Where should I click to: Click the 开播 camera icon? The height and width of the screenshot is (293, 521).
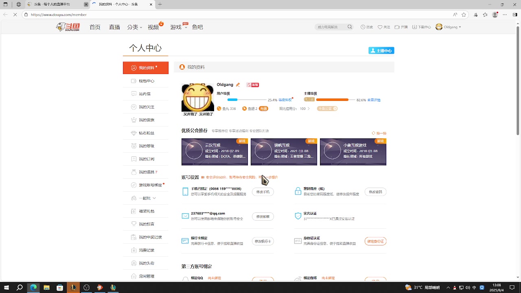tap(398, 27)
